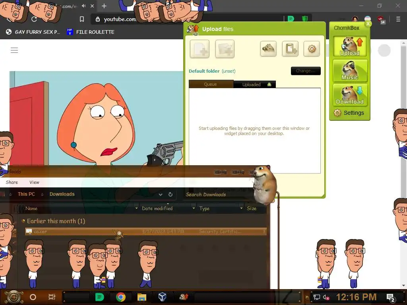Open Upload in ChomikBox widget
Screen dimensions: 407x305
tap(350, 46)
